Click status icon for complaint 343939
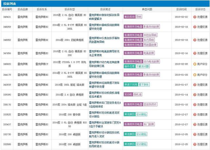Viewport: 210px width, 150px height. point(195,85)
